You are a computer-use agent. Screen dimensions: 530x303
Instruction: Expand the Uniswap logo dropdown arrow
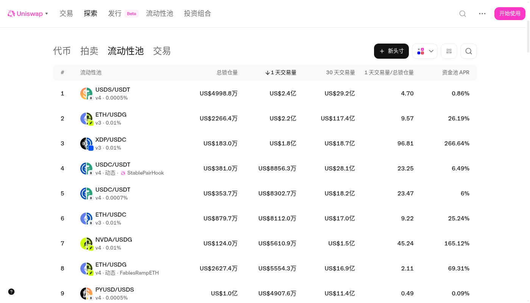click(x=47, y=14)
